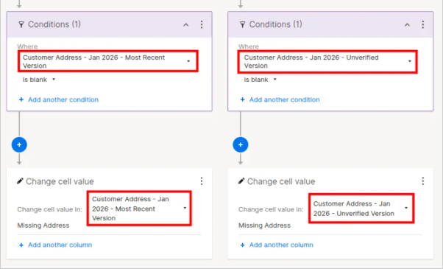Add another condition in the left block
Image resolution: width=443 pixels, height=269 pixels.
(59, 99)
